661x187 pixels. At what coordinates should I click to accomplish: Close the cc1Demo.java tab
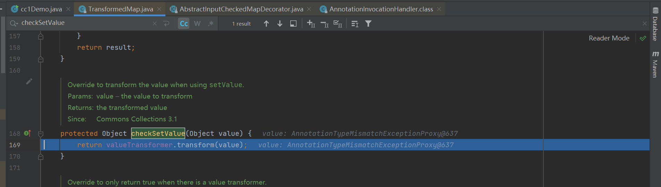[x=68, y=9]
